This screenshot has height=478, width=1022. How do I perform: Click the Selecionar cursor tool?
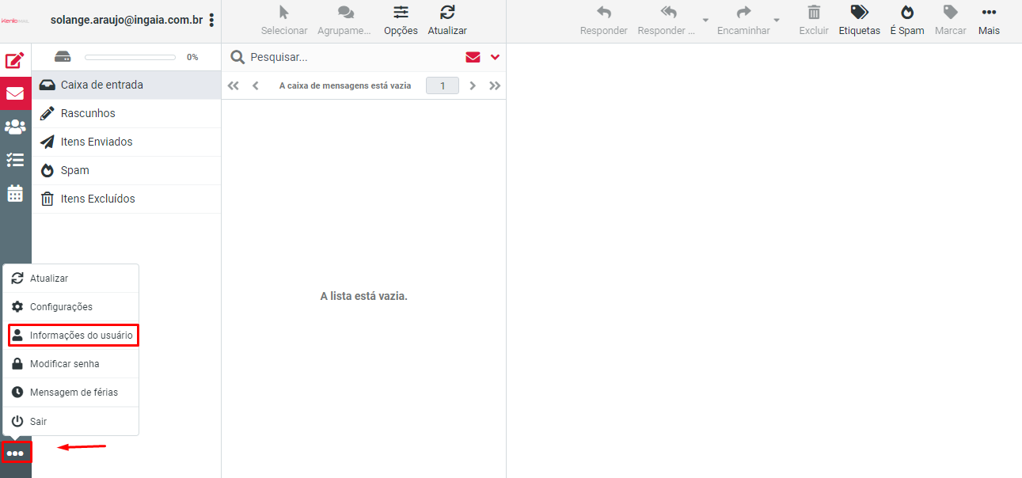coord(284,21)
